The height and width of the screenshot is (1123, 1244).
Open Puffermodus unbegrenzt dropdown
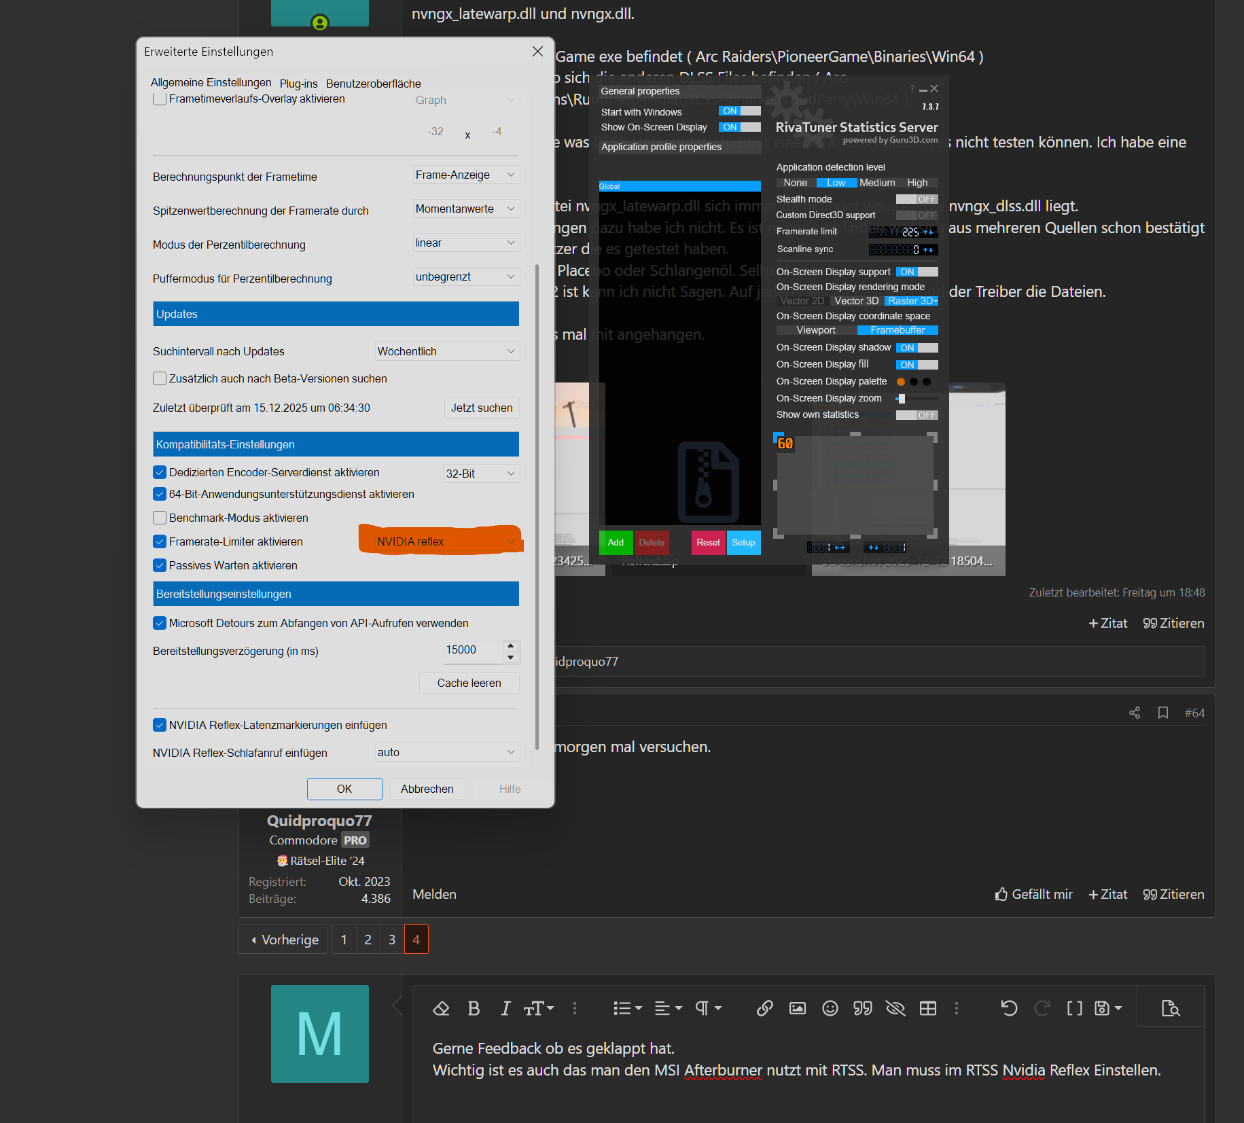pos(466,277)
